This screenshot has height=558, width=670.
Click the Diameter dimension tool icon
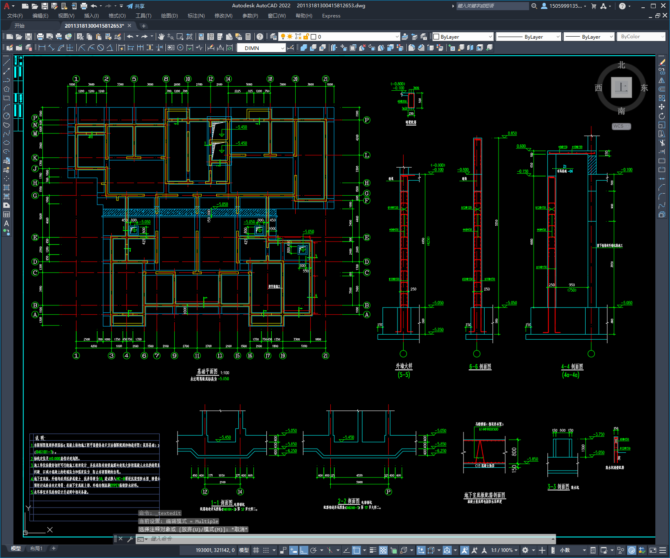[x=101, y=48]
